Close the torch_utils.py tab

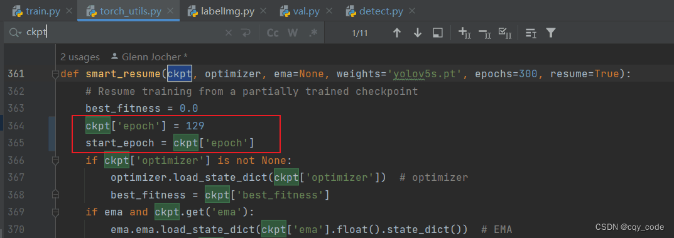click(x=171, y=11)
